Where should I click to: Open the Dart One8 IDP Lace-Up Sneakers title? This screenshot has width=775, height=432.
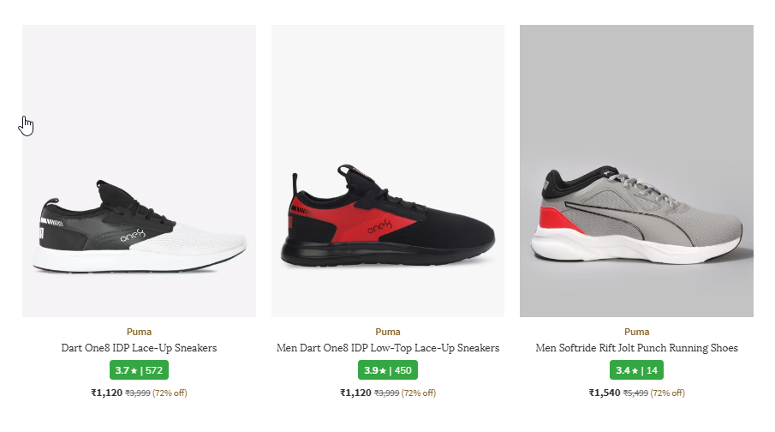(x=139, y=348)
